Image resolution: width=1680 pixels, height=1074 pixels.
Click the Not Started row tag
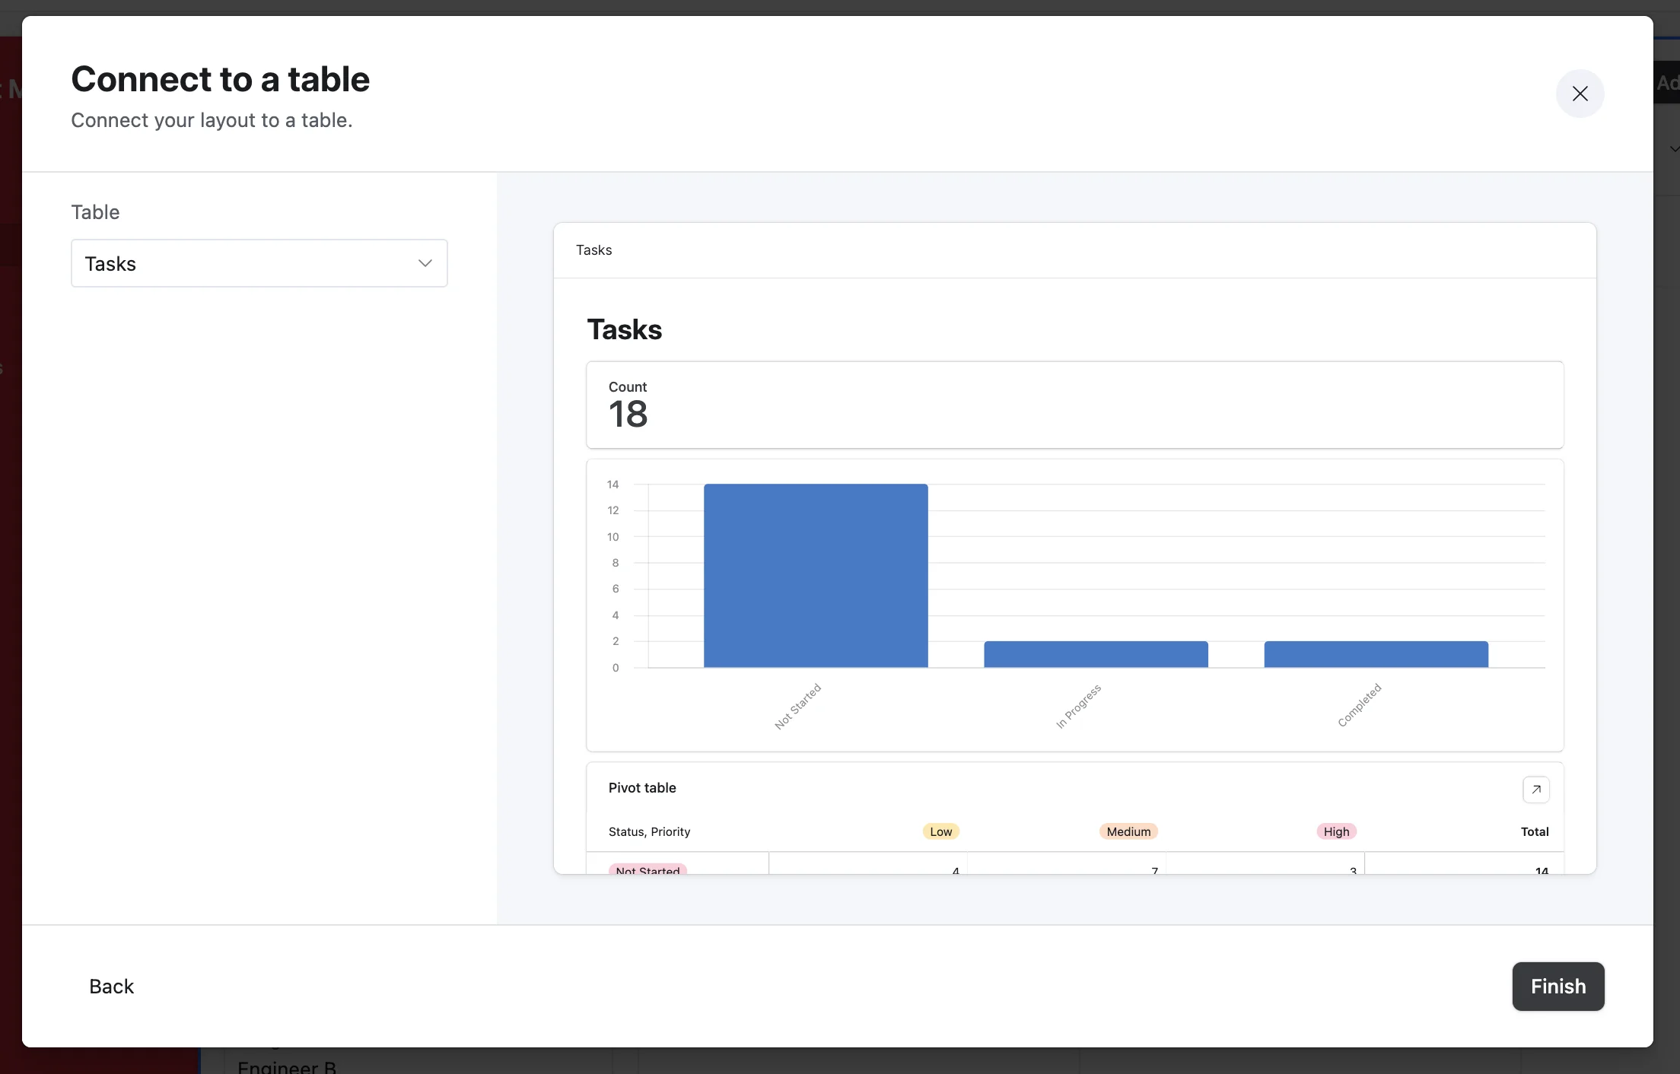tap(647, 869)
